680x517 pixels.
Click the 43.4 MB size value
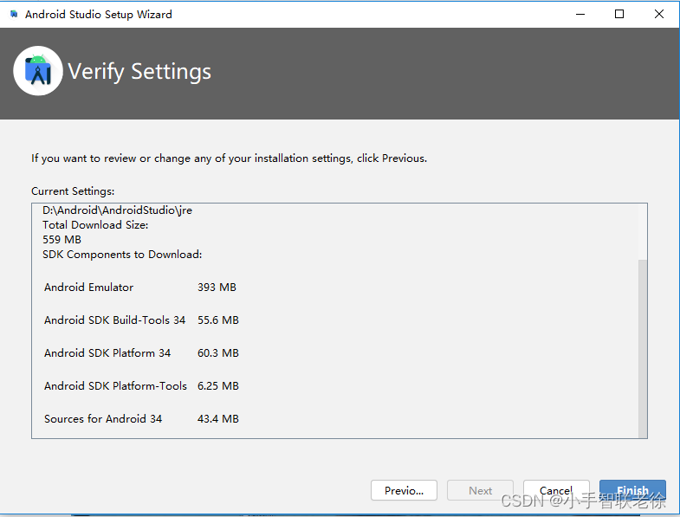pos(218,419)
